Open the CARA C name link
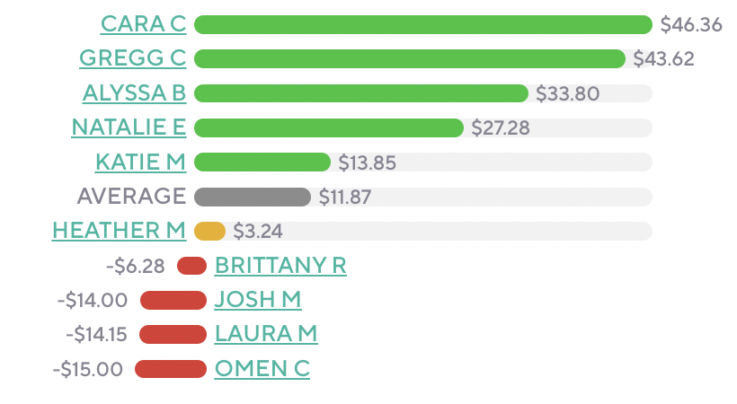 [143, 24]
